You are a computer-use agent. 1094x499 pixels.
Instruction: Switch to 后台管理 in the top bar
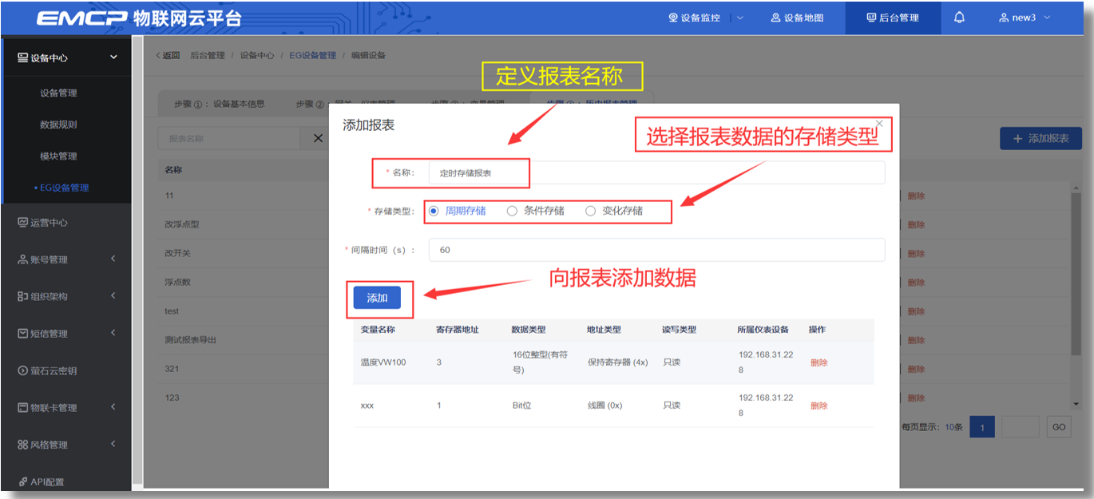892,18
